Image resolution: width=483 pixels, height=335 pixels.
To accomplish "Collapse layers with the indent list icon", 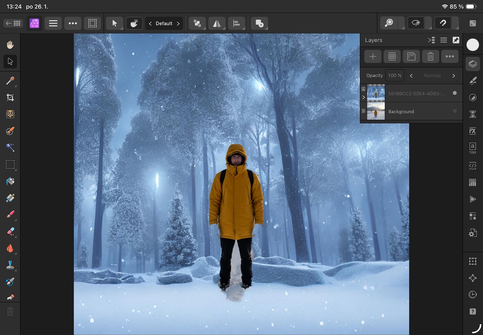I will 431,40.
